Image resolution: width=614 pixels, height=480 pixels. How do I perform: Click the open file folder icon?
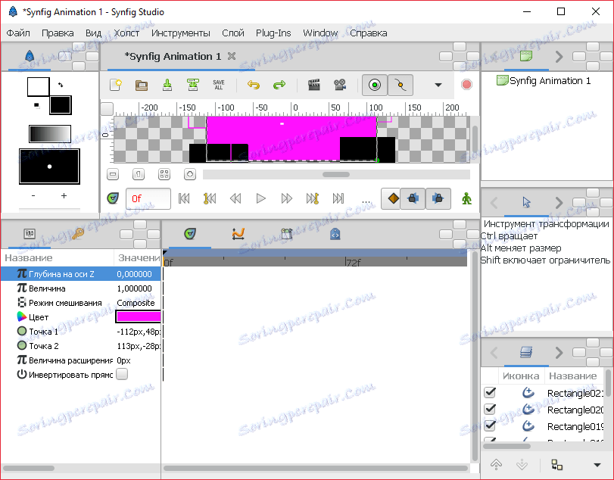(141, 85)
